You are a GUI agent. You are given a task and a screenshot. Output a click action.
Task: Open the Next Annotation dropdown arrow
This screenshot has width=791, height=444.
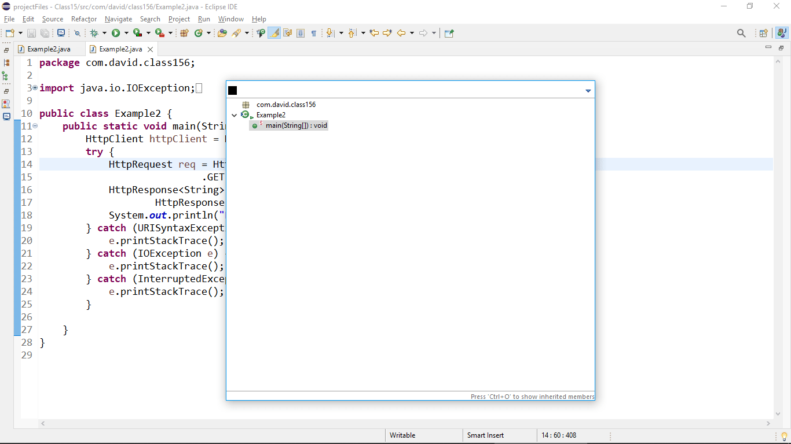point(341,33)
